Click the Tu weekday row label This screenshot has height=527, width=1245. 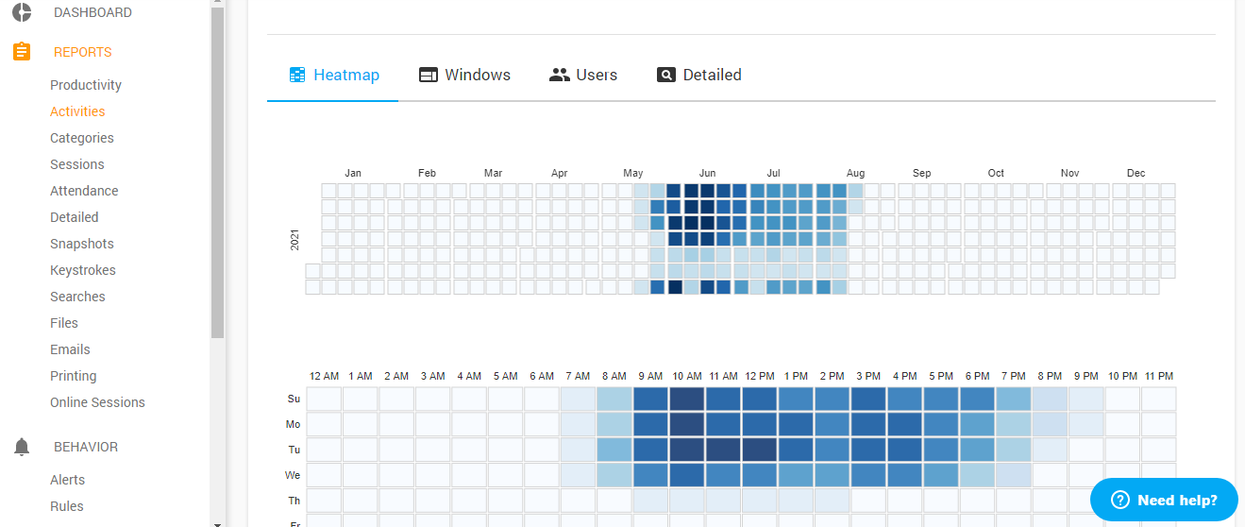click(294, 450)
